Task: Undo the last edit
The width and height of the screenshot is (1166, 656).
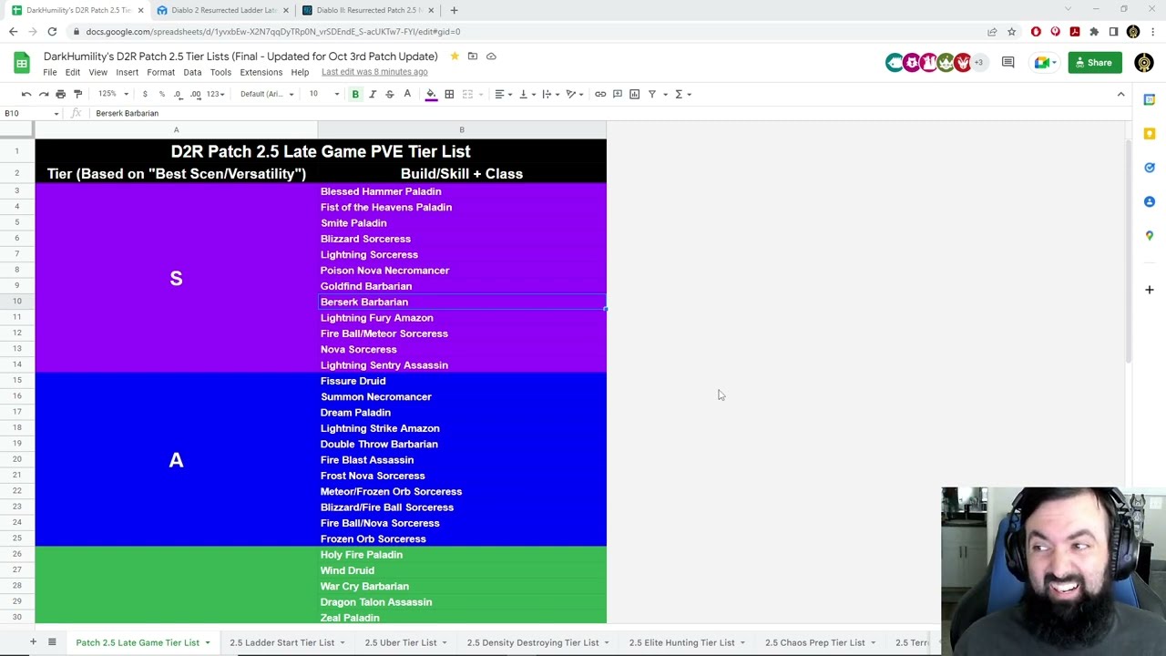Action: coord(26,94)
